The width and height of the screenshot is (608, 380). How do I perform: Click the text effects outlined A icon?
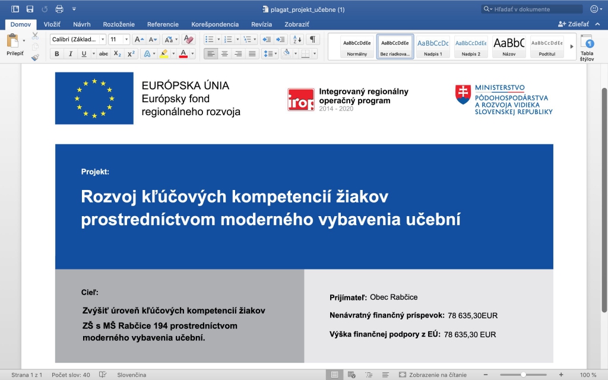click(147, 53)
